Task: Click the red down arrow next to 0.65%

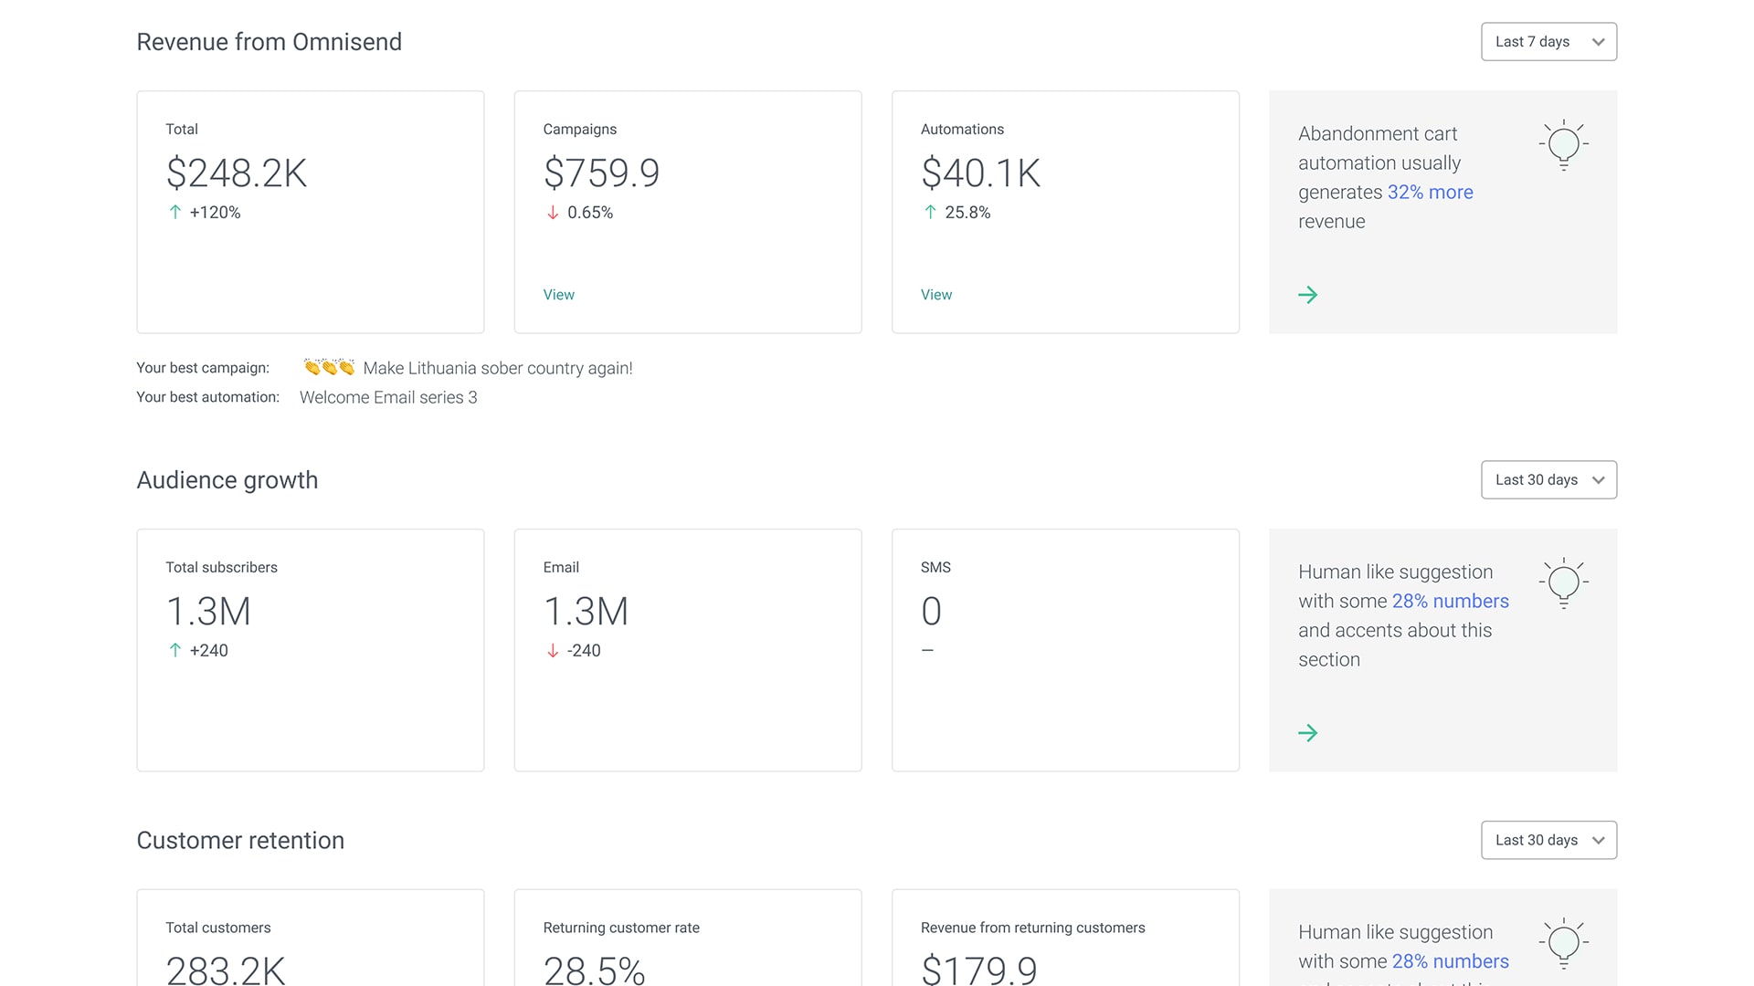Action: tap(552, 213)
